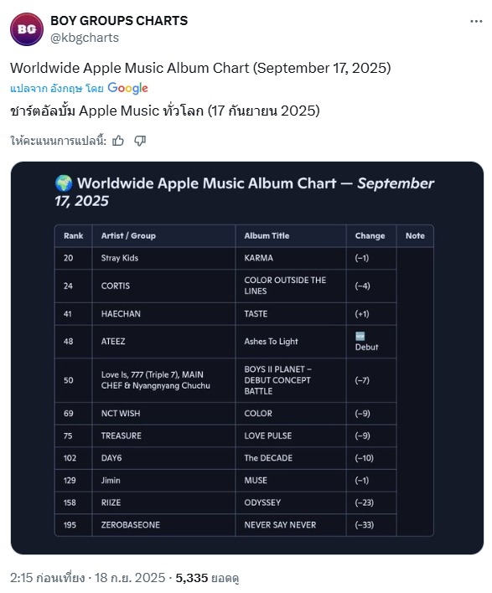Click the Google logo in translation credit

point(128,88)
